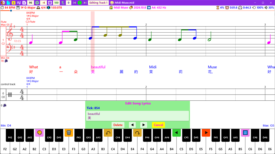This screenshot has width=275, height=154.
Task: Click the 1# G-Major key label
Action: coord(28,7)
